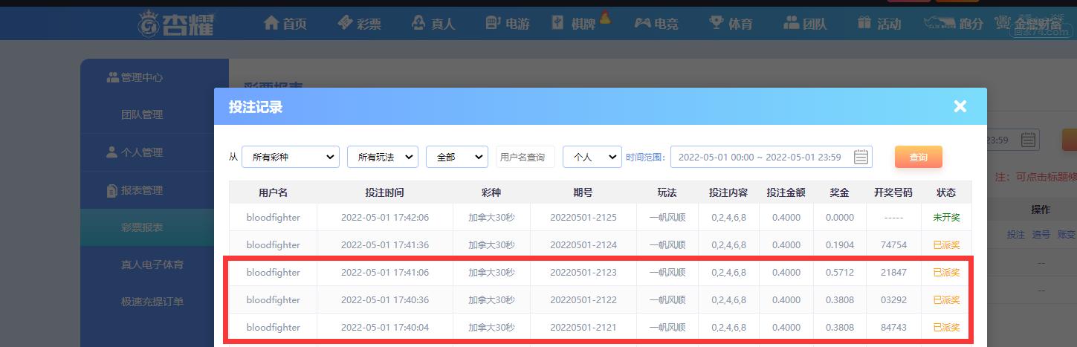Click bet time 2022-05-01 17:41:36
This screenshot has width=1077, height=347.
click(x=385, y=245)
